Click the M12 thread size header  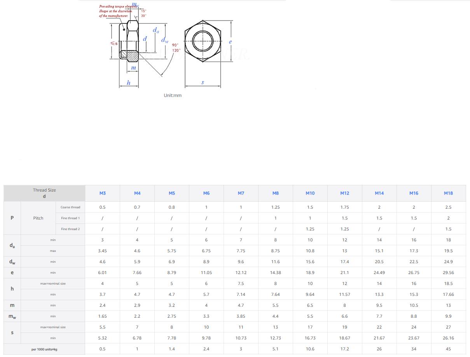(x=344, y=193)
